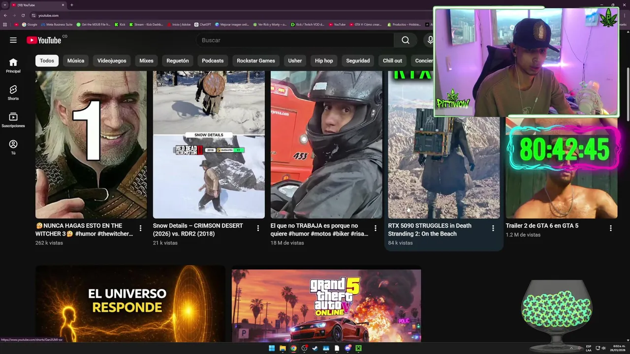The image size is (630, 354).
Task: Open the Witcher 3 Geralt thumbnail
Action: tap(91, 145)
